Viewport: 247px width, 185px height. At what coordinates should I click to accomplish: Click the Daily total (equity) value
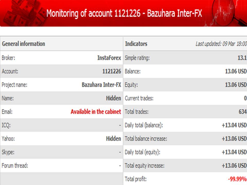point(234,152)
